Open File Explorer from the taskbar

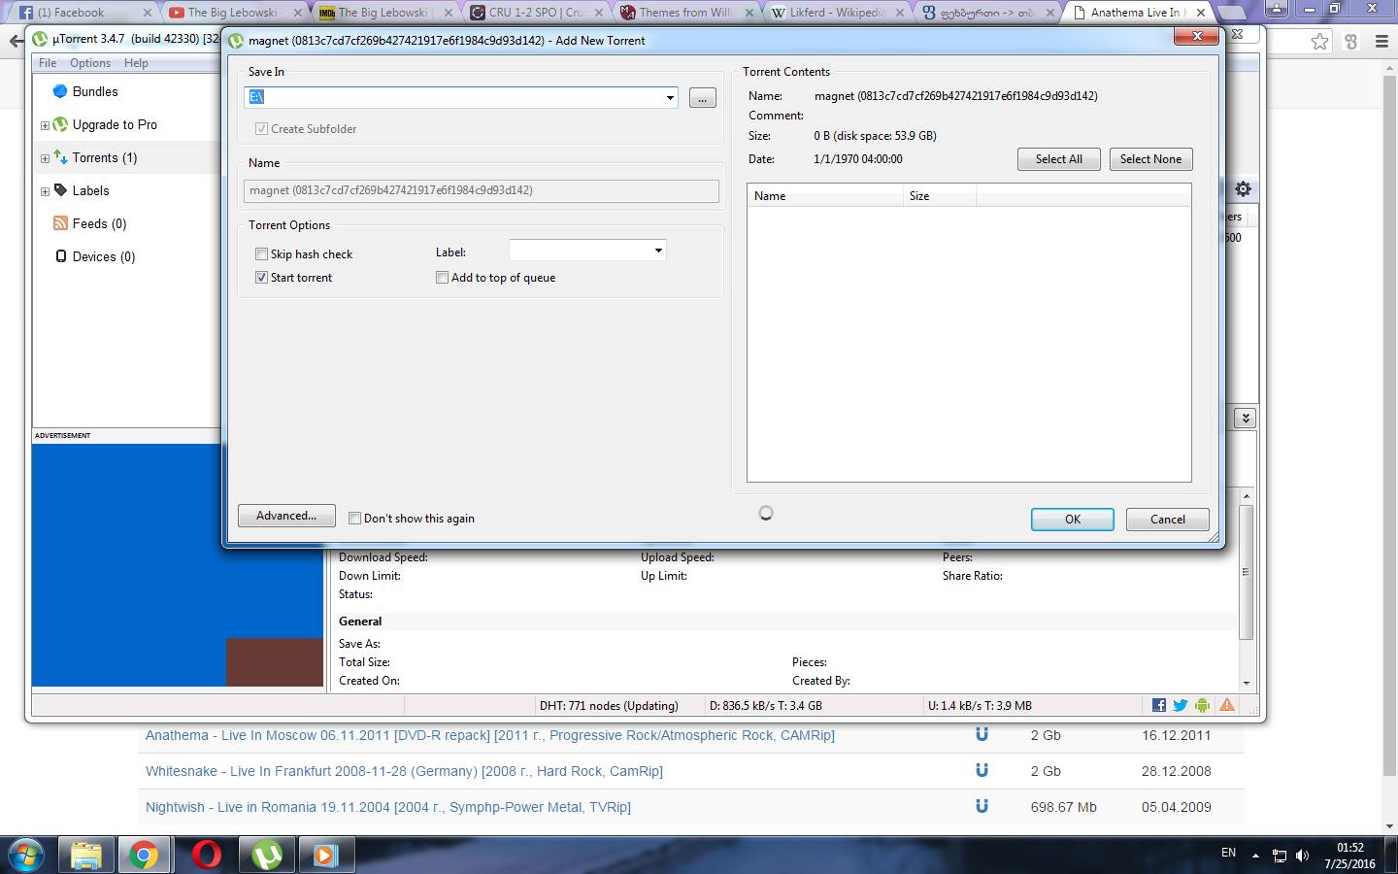(x=86, y=855)
